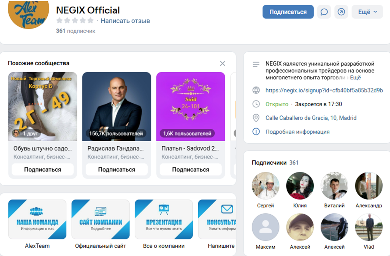The image size is (390, 256).
Task: Click the share arrow icon
Action: pos(341,12)
